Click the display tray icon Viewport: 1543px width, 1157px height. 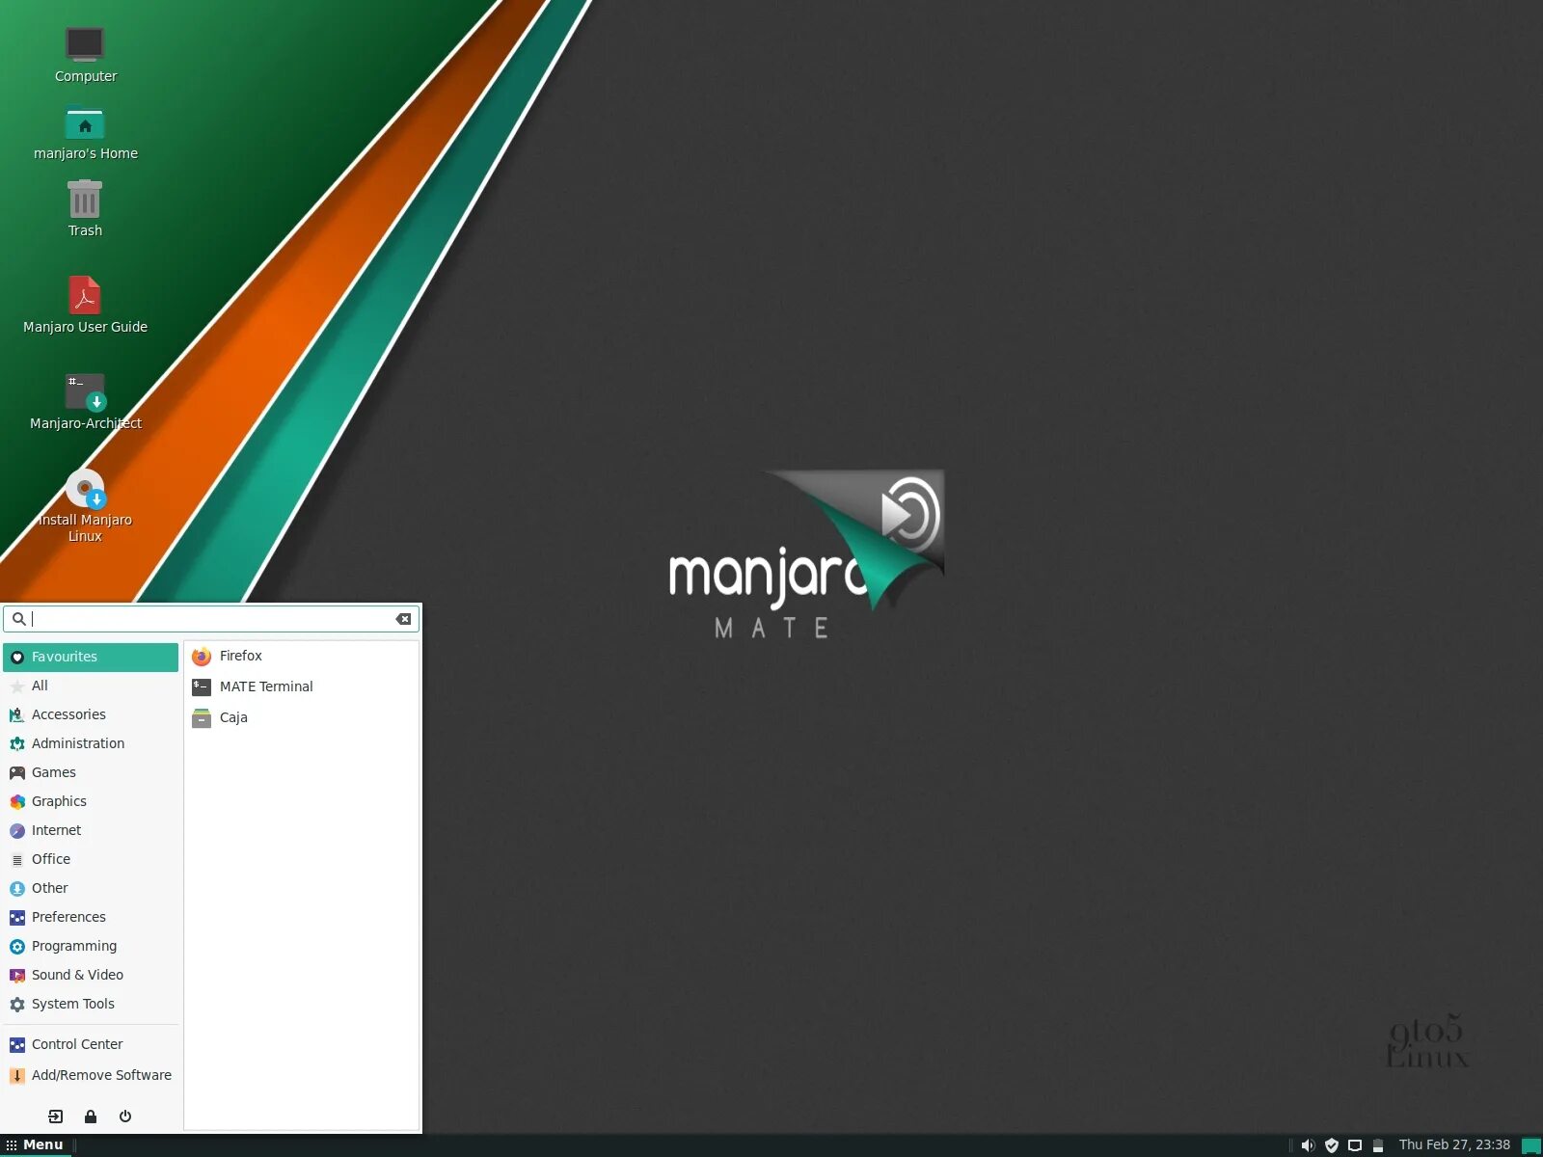point(1355,1145)
